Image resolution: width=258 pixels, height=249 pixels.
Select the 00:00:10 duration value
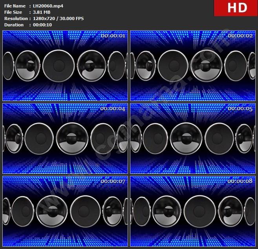pyautogui.click(x=42, y=25)
